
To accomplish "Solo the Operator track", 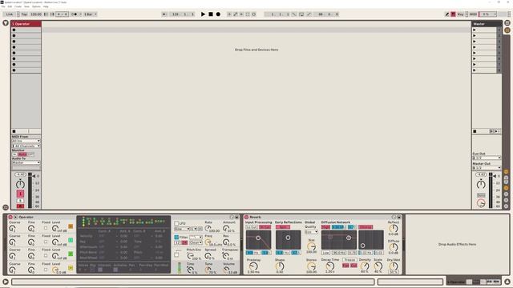I will [x=20, y=201].
